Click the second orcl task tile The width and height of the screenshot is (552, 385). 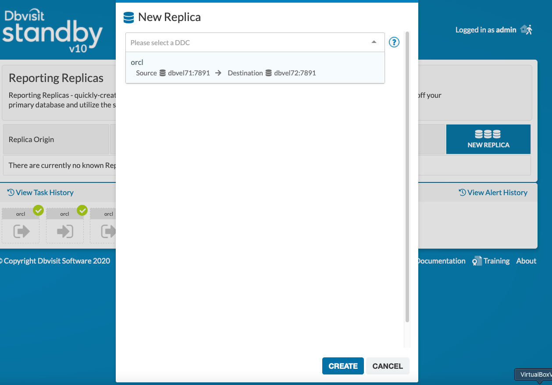point(64,226)
